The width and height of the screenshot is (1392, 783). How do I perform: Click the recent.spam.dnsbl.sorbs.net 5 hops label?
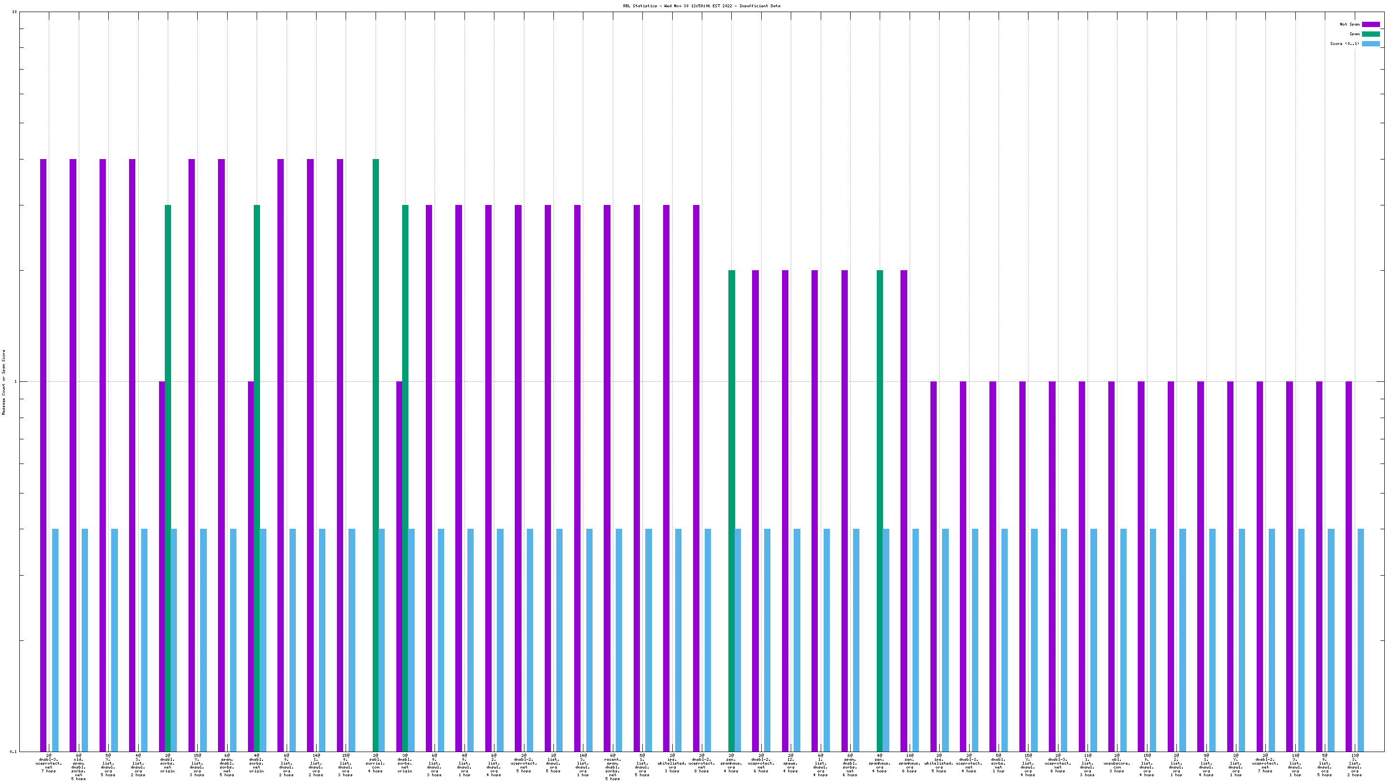point(612,768)
